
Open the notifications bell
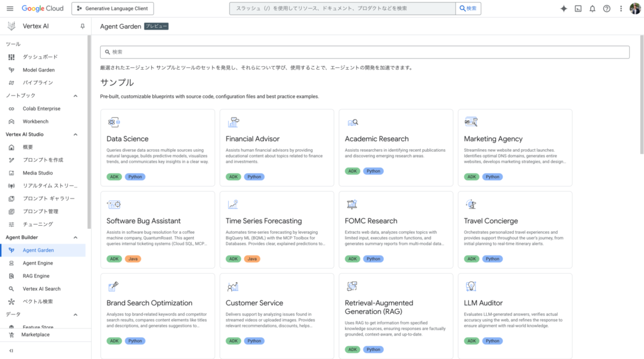592,8
